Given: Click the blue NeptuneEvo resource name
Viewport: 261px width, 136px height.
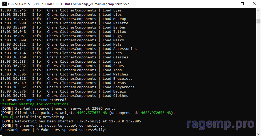Looking at the screenshot, I should click(x=36, y=100).
